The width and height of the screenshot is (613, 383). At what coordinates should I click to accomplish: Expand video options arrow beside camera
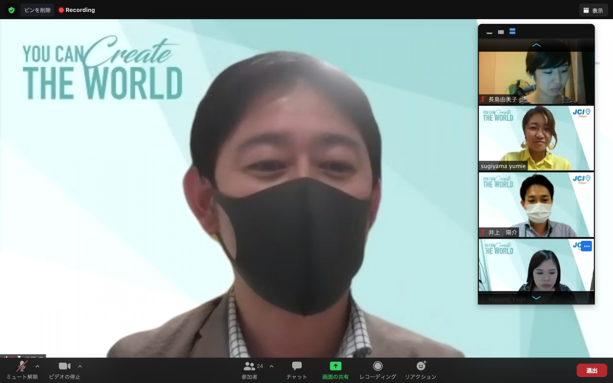tap(80, 366)
